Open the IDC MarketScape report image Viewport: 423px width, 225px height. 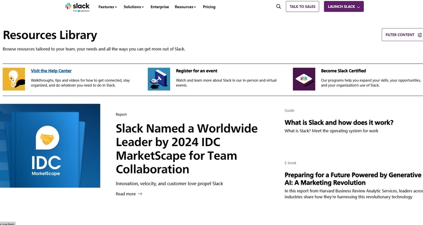(x=50, y=146)
